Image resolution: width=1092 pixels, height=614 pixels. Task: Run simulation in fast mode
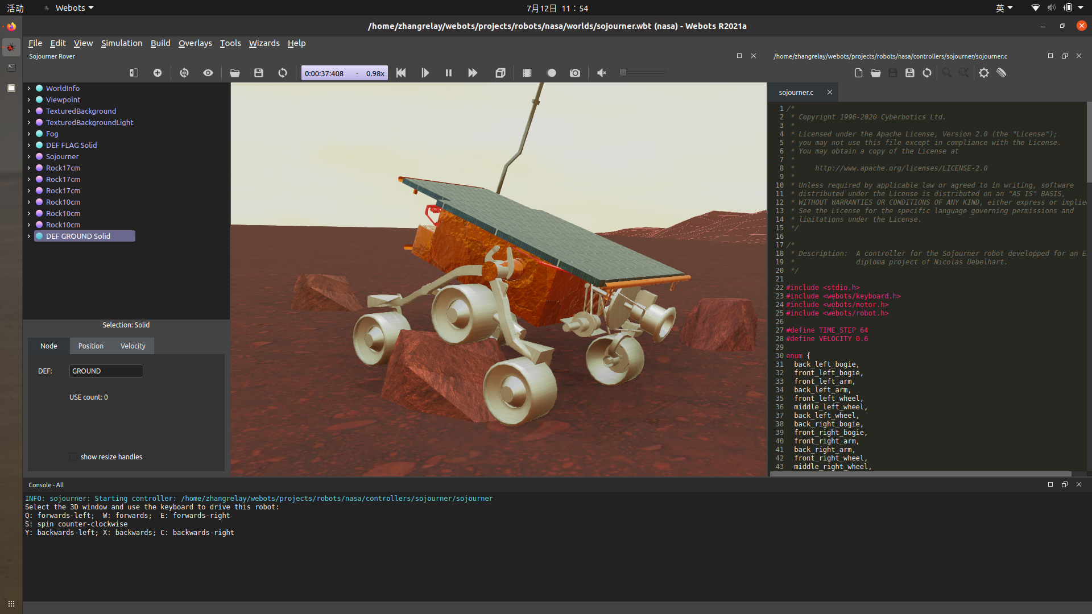(473, 73)
